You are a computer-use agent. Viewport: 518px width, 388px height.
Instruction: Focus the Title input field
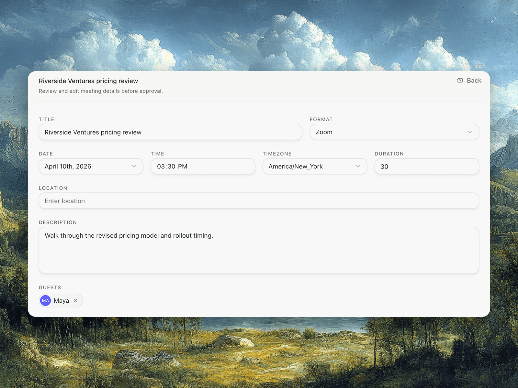tap(171, 132)
